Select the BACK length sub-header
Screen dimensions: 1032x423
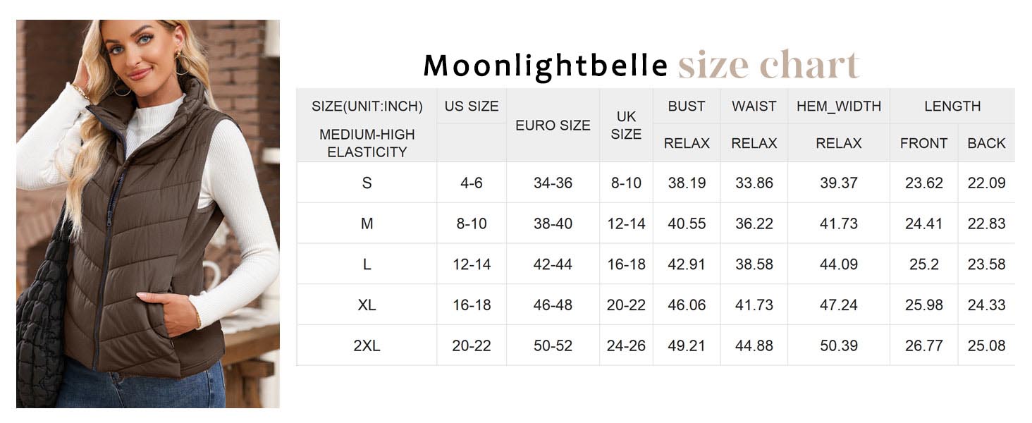[x=986, y=143]
